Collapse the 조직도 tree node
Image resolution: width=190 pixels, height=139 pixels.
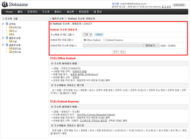point(3,24)
